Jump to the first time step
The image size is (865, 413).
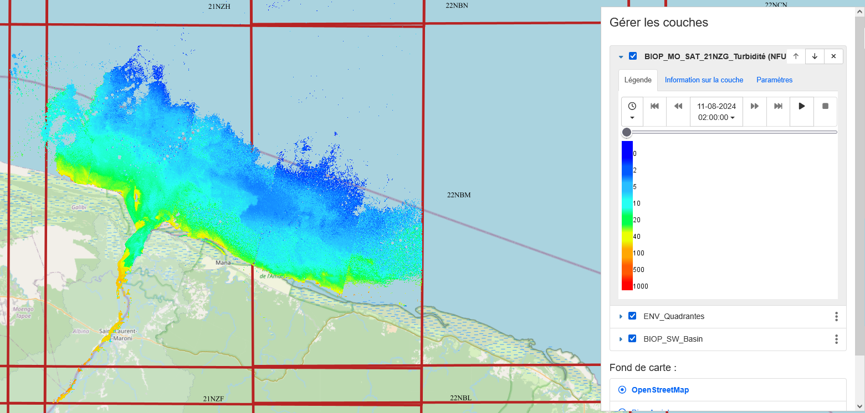click(x=654, y=106)
